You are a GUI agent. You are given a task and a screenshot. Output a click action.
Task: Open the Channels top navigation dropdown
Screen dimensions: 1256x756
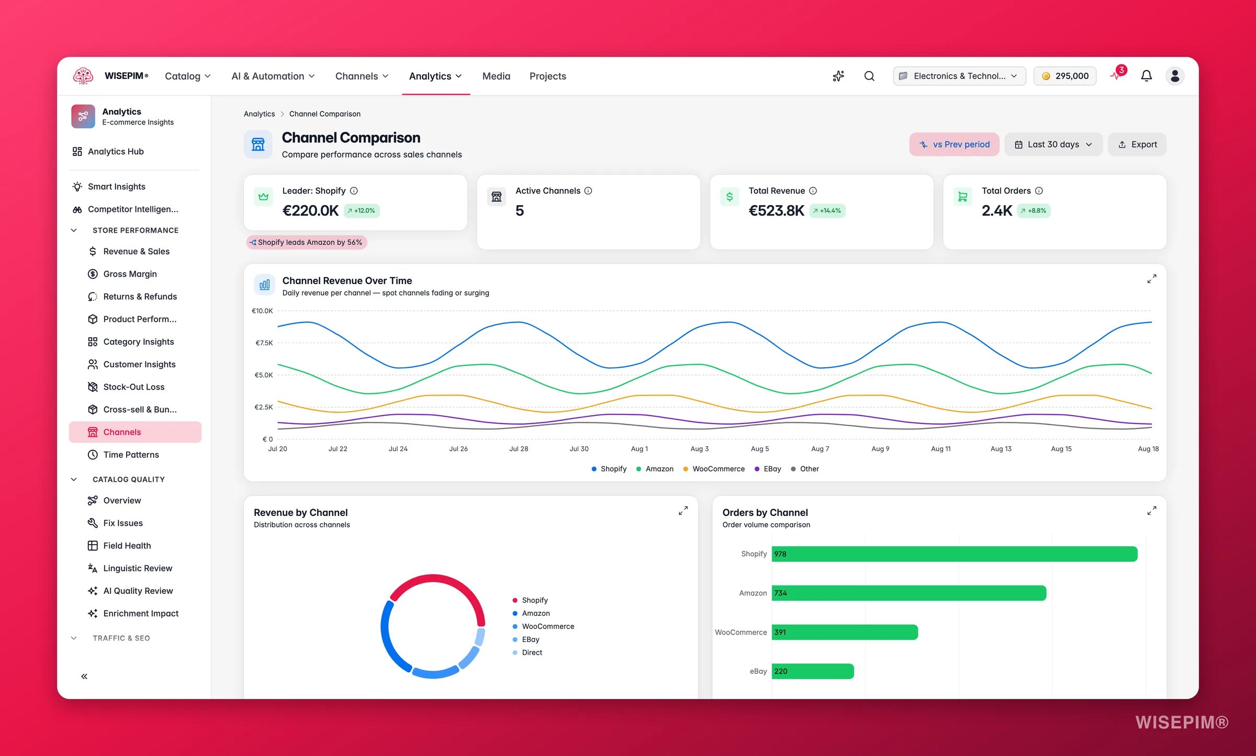pos(362,76)
